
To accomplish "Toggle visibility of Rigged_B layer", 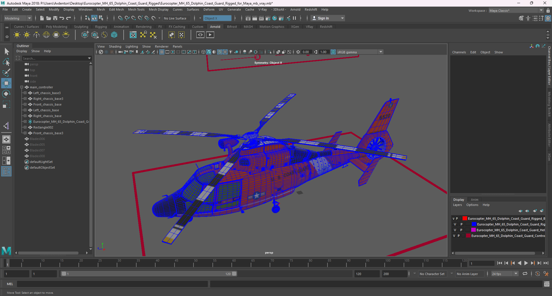I will coord(454,219).
